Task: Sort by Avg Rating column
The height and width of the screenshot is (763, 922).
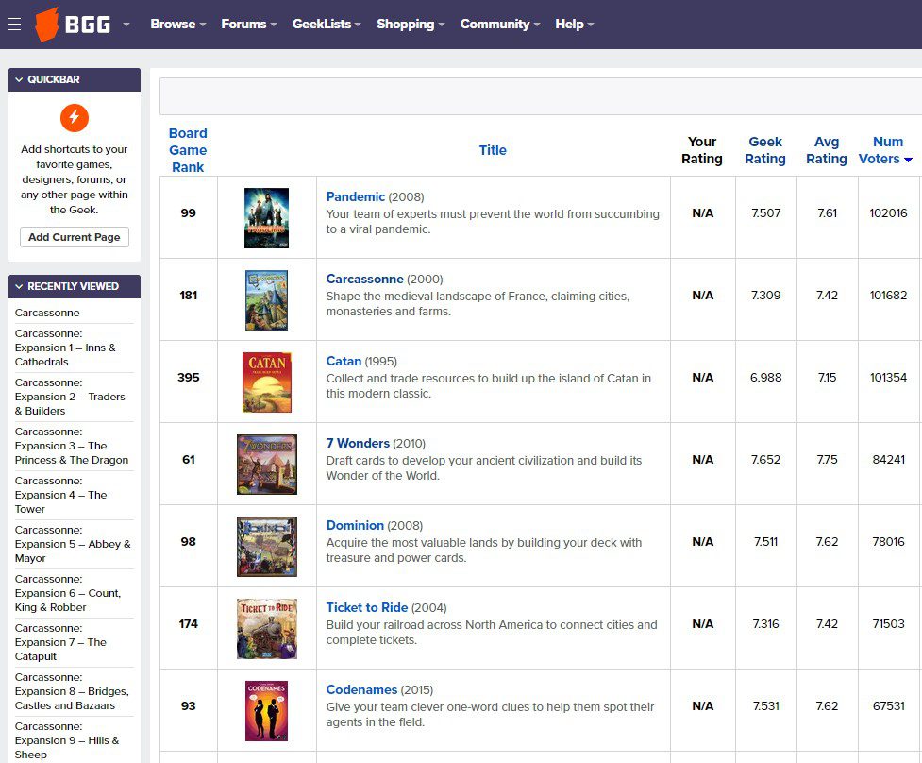Action: (826, 150)
